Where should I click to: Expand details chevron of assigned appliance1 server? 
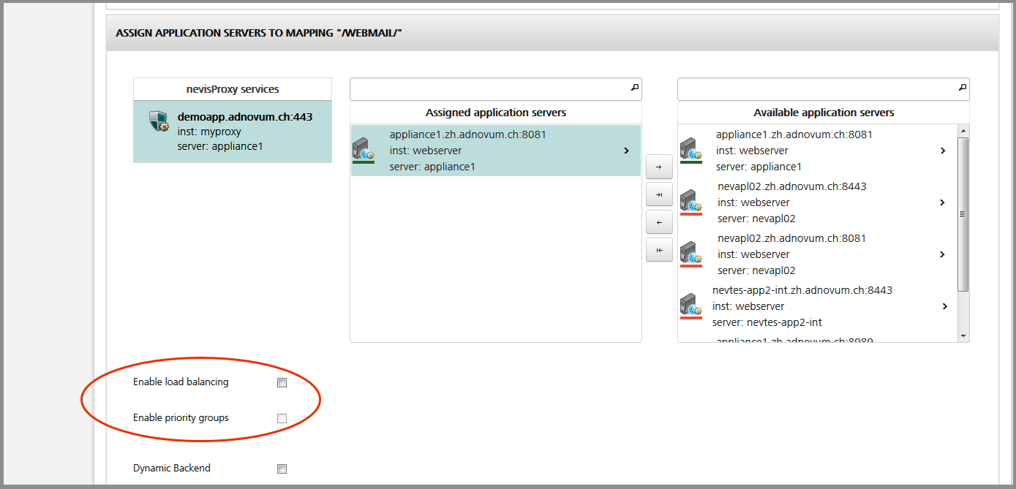pyautogui.click(x=626, y=151)
